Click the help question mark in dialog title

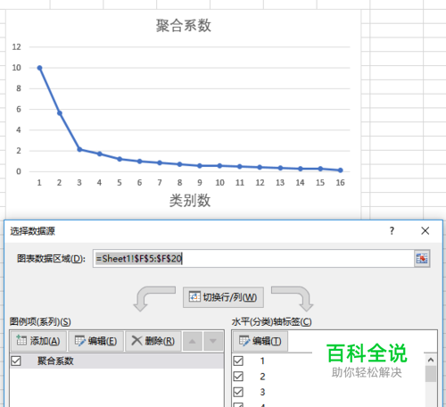[x=392, y=230]
